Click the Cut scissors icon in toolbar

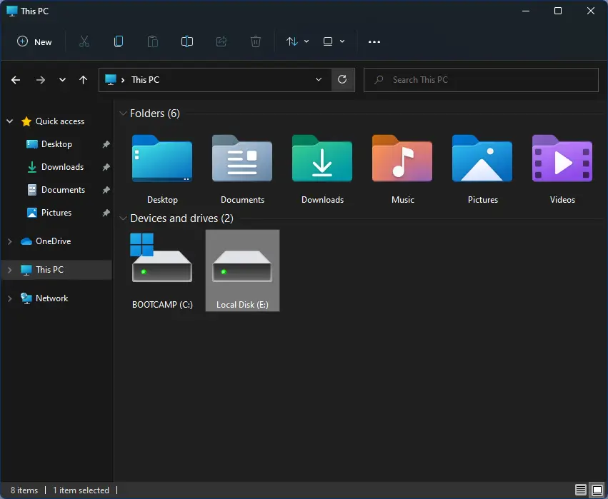pyautogui.click(x=84, y=41)
